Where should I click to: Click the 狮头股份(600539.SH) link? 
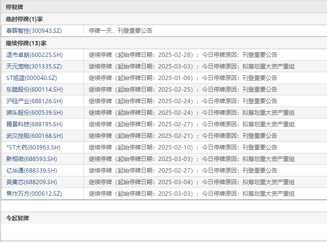pyautogui.click(x=34, y=113)
